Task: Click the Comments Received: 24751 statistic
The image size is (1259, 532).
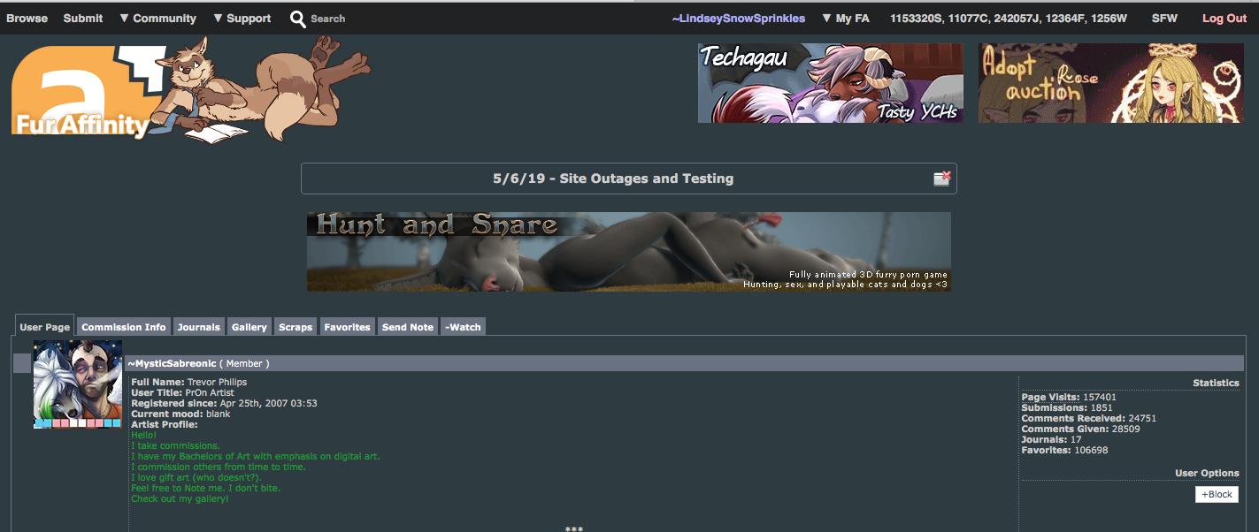Action: click(x=1088, y=419)
